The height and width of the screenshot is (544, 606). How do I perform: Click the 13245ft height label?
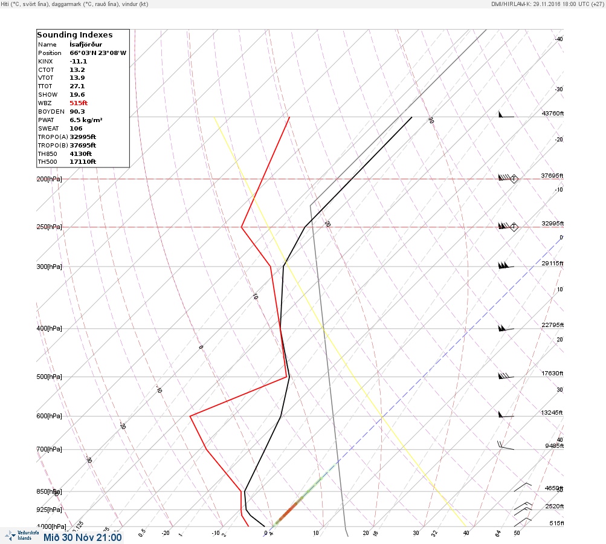[552, 413]
